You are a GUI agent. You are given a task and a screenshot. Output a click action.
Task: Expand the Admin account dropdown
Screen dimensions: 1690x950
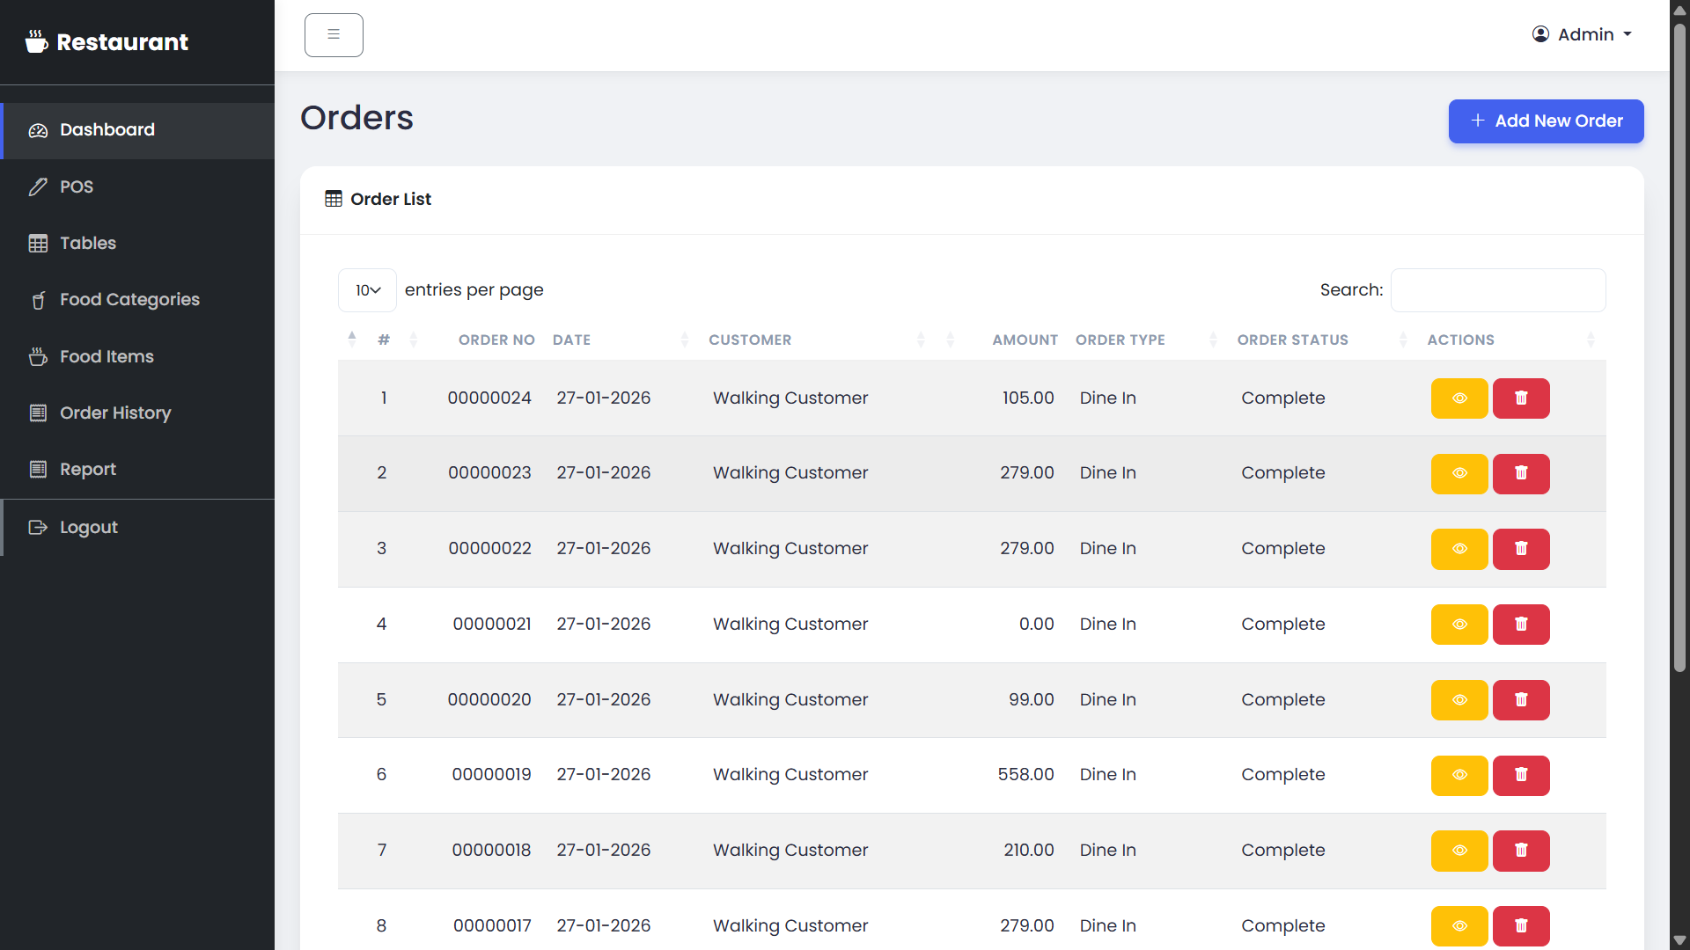tap(1582, 34)
